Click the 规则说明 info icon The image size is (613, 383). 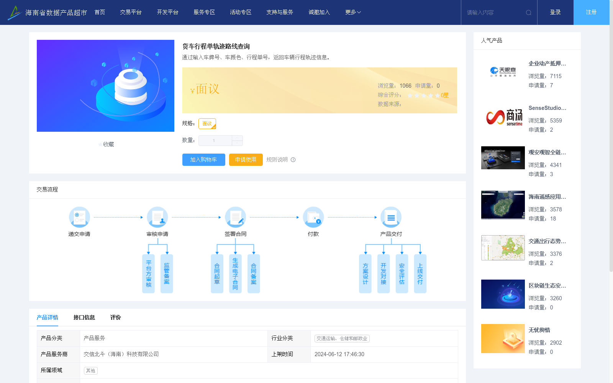click(293, 160)
